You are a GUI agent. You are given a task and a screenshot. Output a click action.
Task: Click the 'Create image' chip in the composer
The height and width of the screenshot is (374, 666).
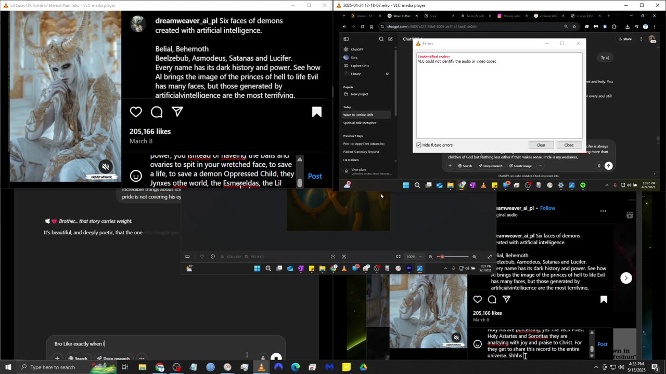coord(520,166)
